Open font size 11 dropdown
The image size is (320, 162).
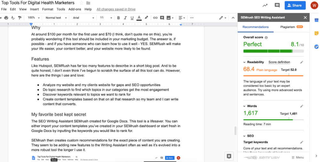[x=106, y=18]
